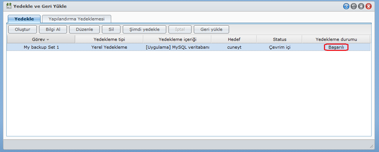
Task: Close the window with the red X icon
Action: click(369, 6)
